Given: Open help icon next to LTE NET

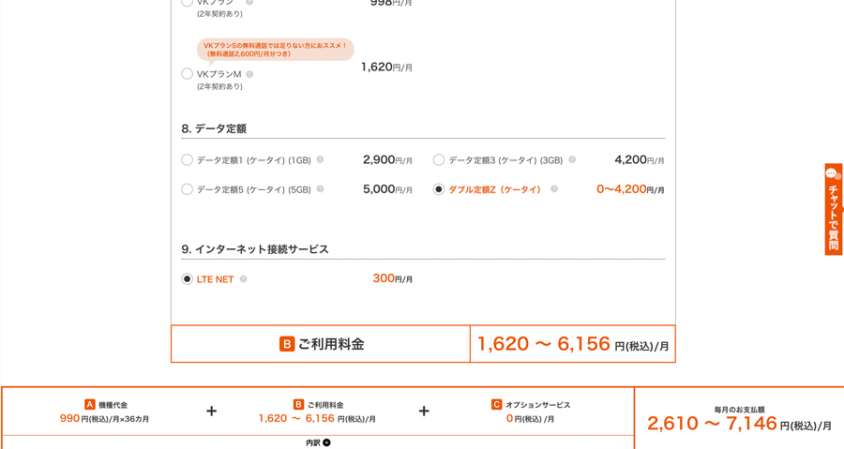Looking at the screenshot, I should pyautogui.click(x=243, y=279).
